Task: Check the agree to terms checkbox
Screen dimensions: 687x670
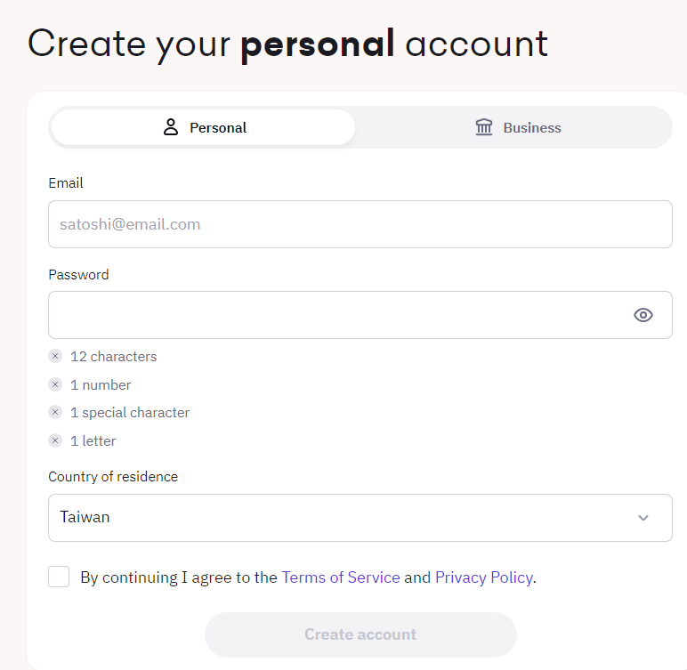Action: (x=59, y=577)
